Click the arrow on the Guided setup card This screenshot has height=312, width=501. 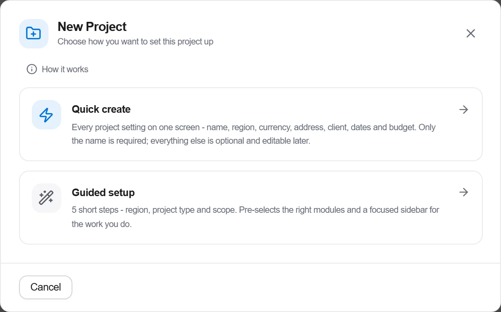pyautogui.click(x=464, y=193)
